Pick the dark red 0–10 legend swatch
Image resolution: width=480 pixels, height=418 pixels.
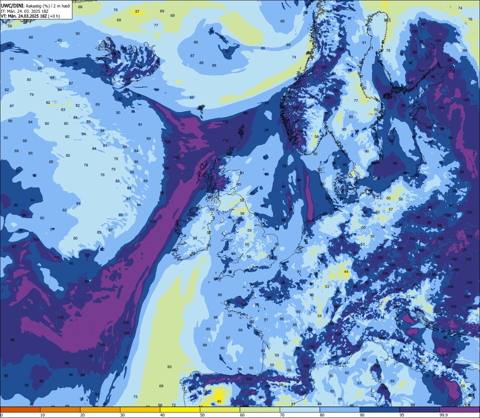pos(20,409)
